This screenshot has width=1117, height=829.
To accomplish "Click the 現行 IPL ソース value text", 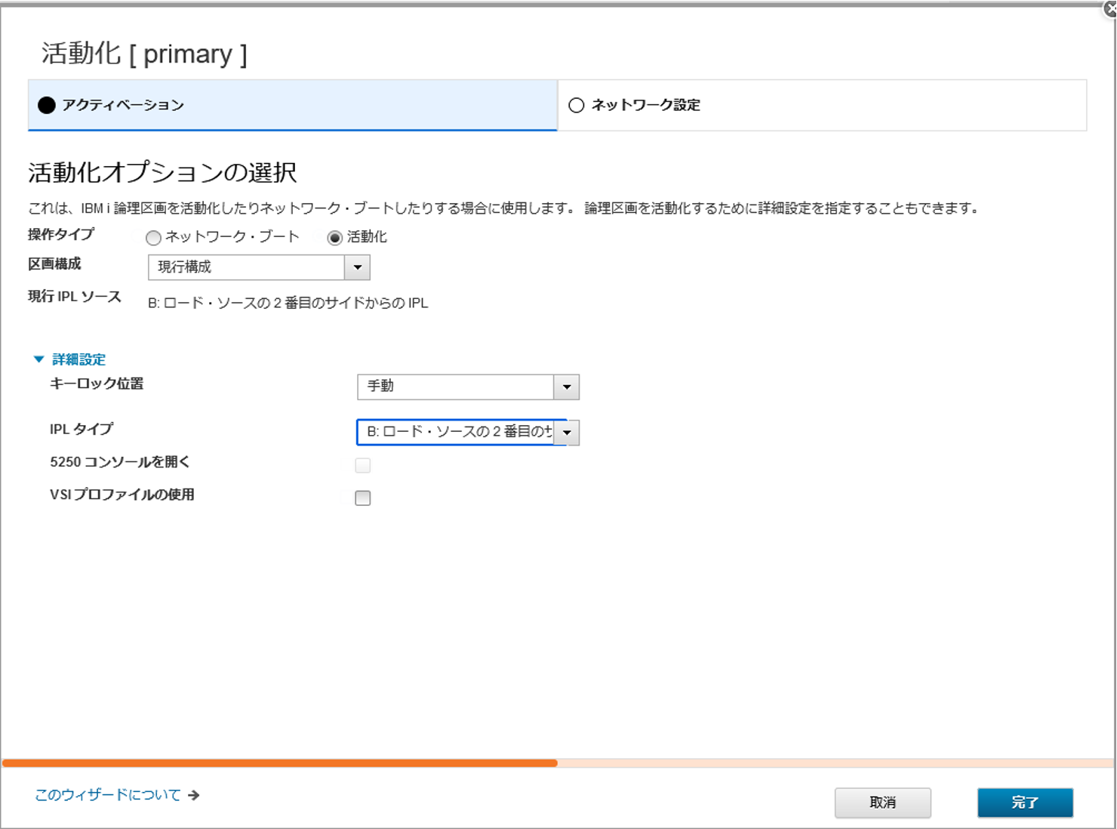I will tap(288, 303).
